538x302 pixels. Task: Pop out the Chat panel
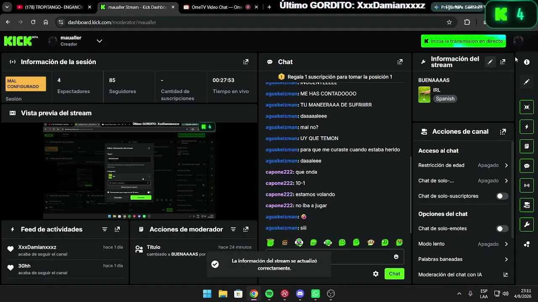pos(400,62)
